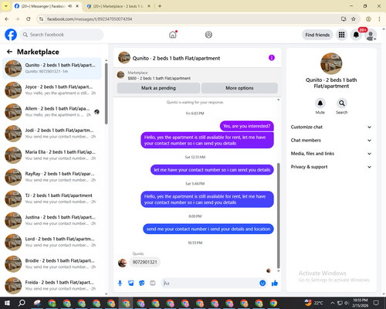Screen dimensions: 386x309
Task: Search in conversation using magnifier icon
Action: pyautogui.click(x=342, y=104)
